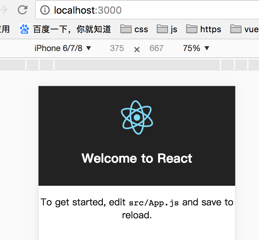Click the Baidu paw favicon

point(24,29)
